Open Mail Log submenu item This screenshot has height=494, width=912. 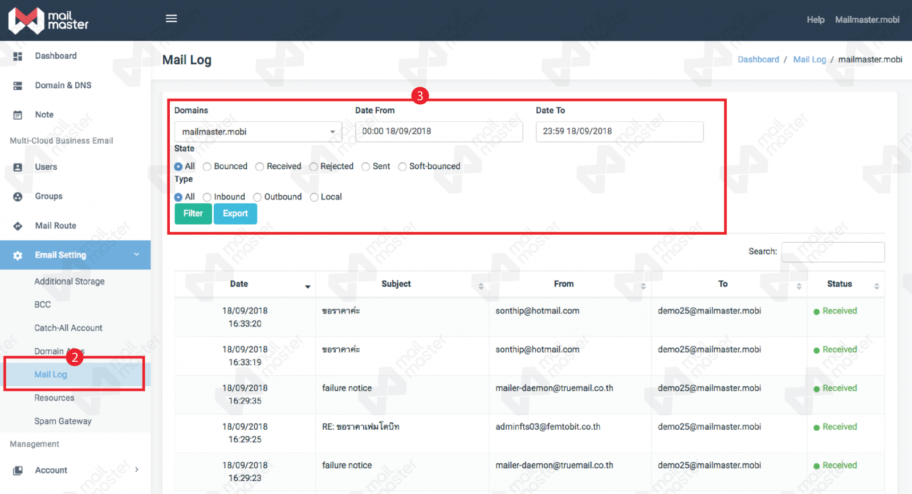pyautogui.click(x=51, y=374)
